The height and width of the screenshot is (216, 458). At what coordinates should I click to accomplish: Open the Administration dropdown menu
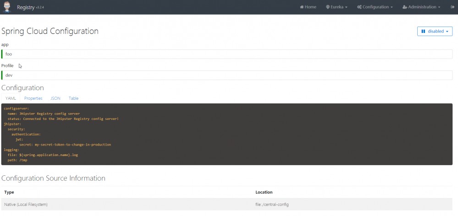(x=421, y=7)
